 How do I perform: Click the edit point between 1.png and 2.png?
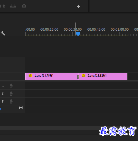tap(78, 77)
